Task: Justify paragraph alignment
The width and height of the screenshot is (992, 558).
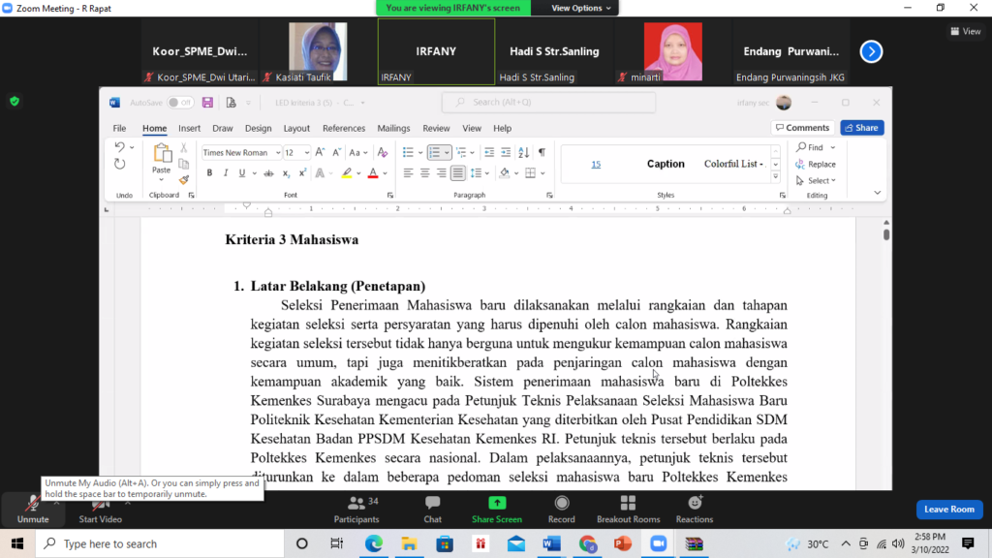Action: 458,172
